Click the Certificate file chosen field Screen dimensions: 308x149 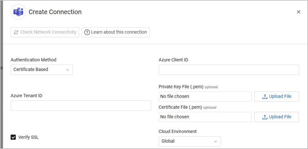pos(205,117)
